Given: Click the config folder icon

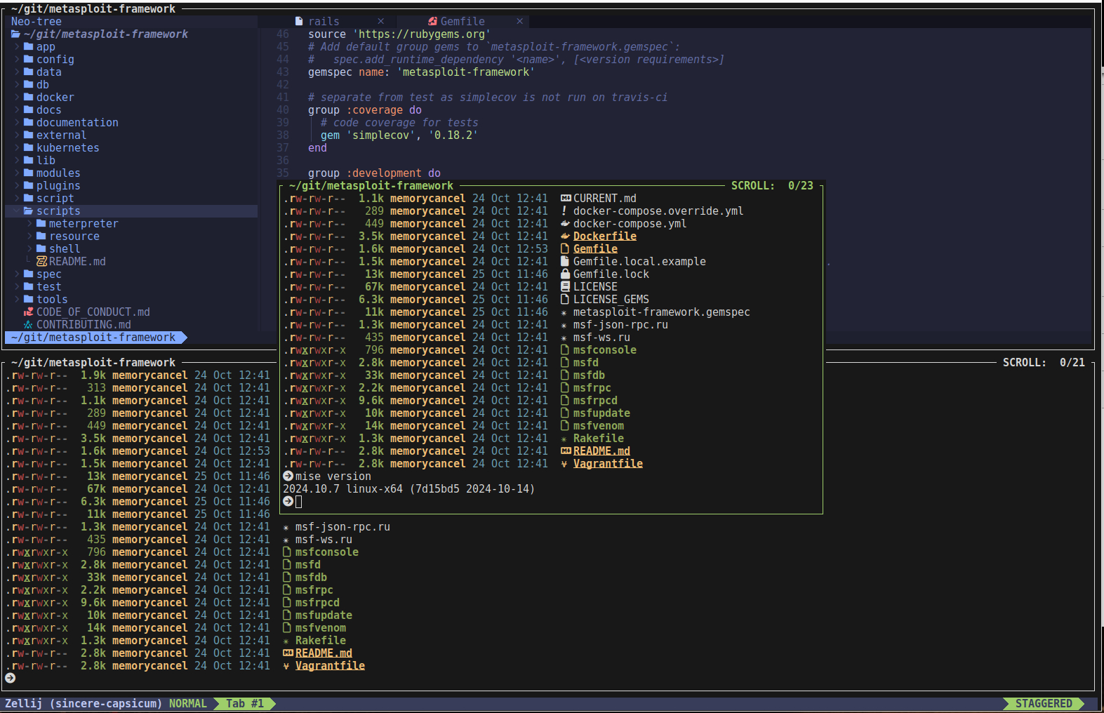Looking at the screenshot, I should coord(29,60).
